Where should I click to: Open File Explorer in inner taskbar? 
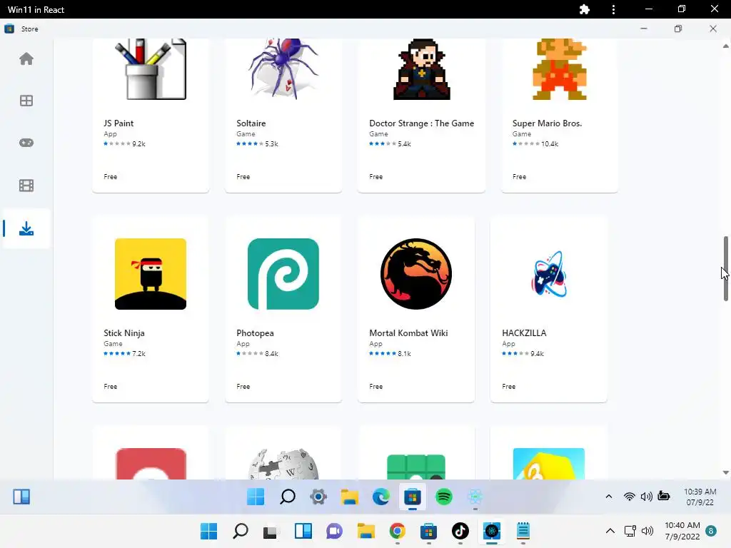pos(350,497)
